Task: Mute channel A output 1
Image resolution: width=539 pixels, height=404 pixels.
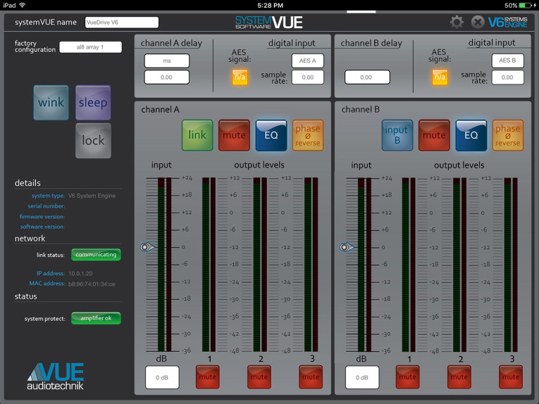Action: coord(208,377)
